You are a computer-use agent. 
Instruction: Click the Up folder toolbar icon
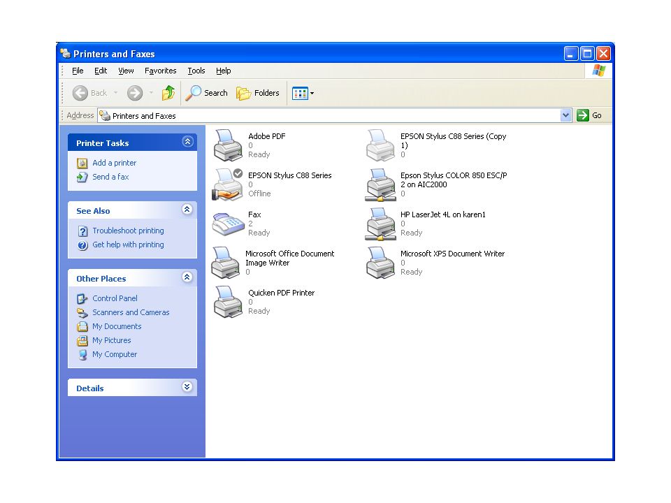168,93
